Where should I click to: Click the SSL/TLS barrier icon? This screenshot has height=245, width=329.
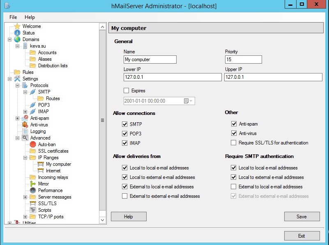point(33,203)
